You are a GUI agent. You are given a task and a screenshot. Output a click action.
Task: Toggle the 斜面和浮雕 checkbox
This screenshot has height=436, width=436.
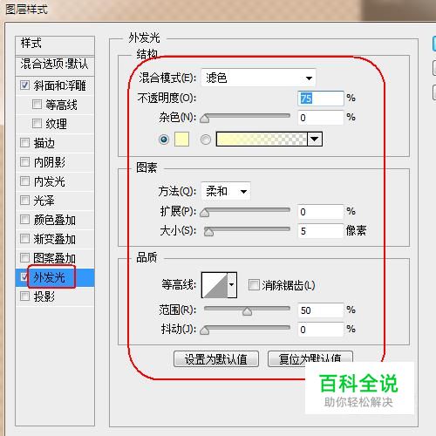pyautogui.click(x=24, y=85)
